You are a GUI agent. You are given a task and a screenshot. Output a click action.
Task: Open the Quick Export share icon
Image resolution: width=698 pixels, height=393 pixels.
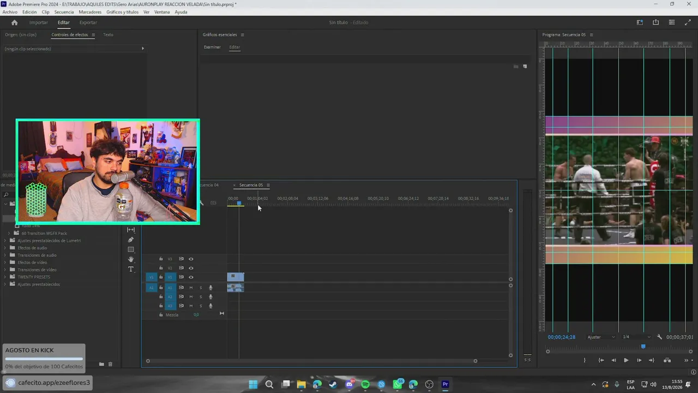[655, 22]
